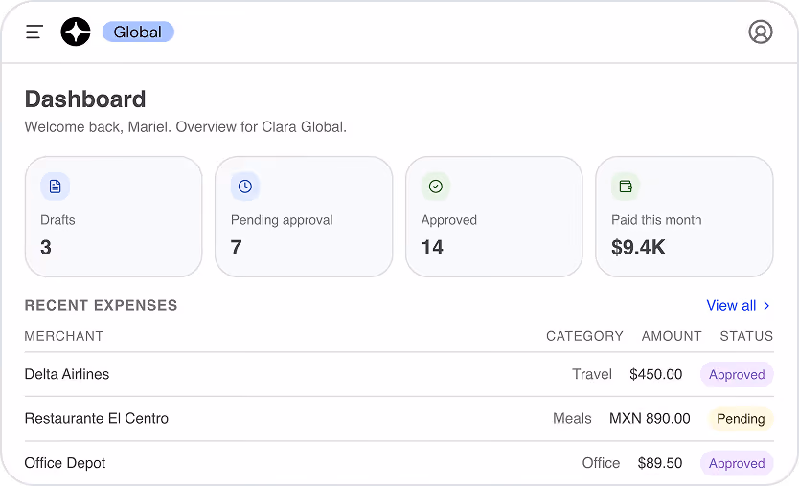Screen dimensions: 799x486
Task: Open the Approved summary card
Action: pos(494,217)
